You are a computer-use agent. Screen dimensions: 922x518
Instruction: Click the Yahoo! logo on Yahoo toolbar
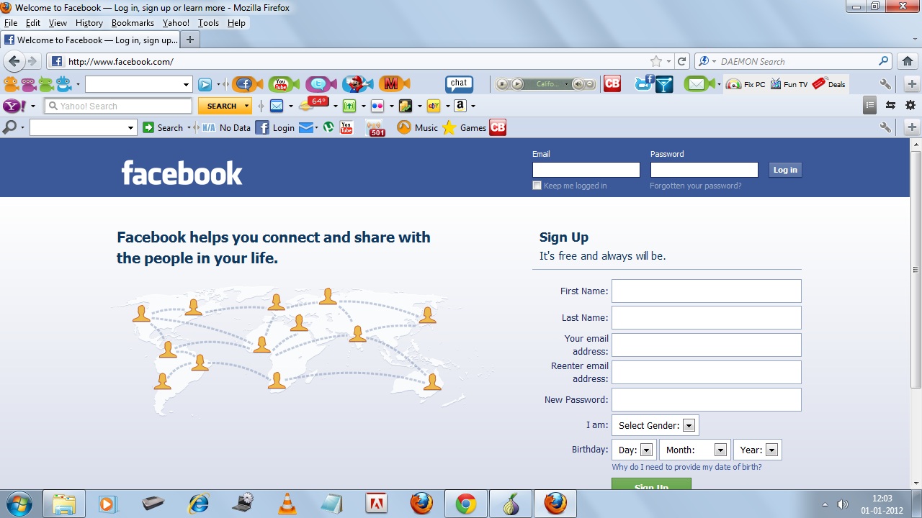(14, 106)
